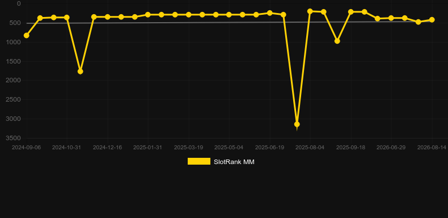This screenshot has height=218, width=448.
Task: Select the data point above 2026-06-29
Action: (391, 18)
